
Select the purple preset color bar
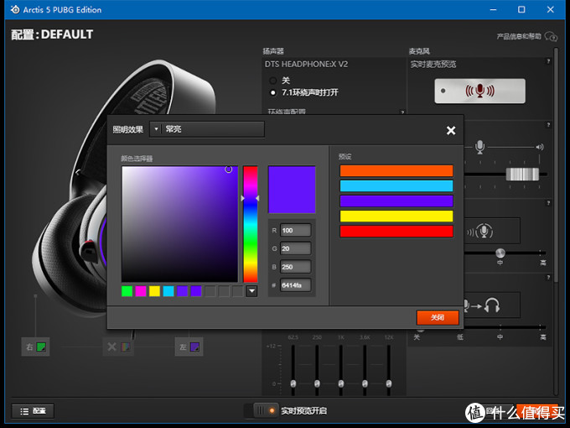tap(396, 201)
